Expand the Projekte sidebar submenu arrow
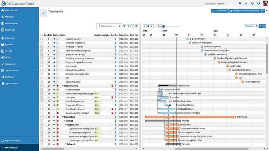 (37, 51)
